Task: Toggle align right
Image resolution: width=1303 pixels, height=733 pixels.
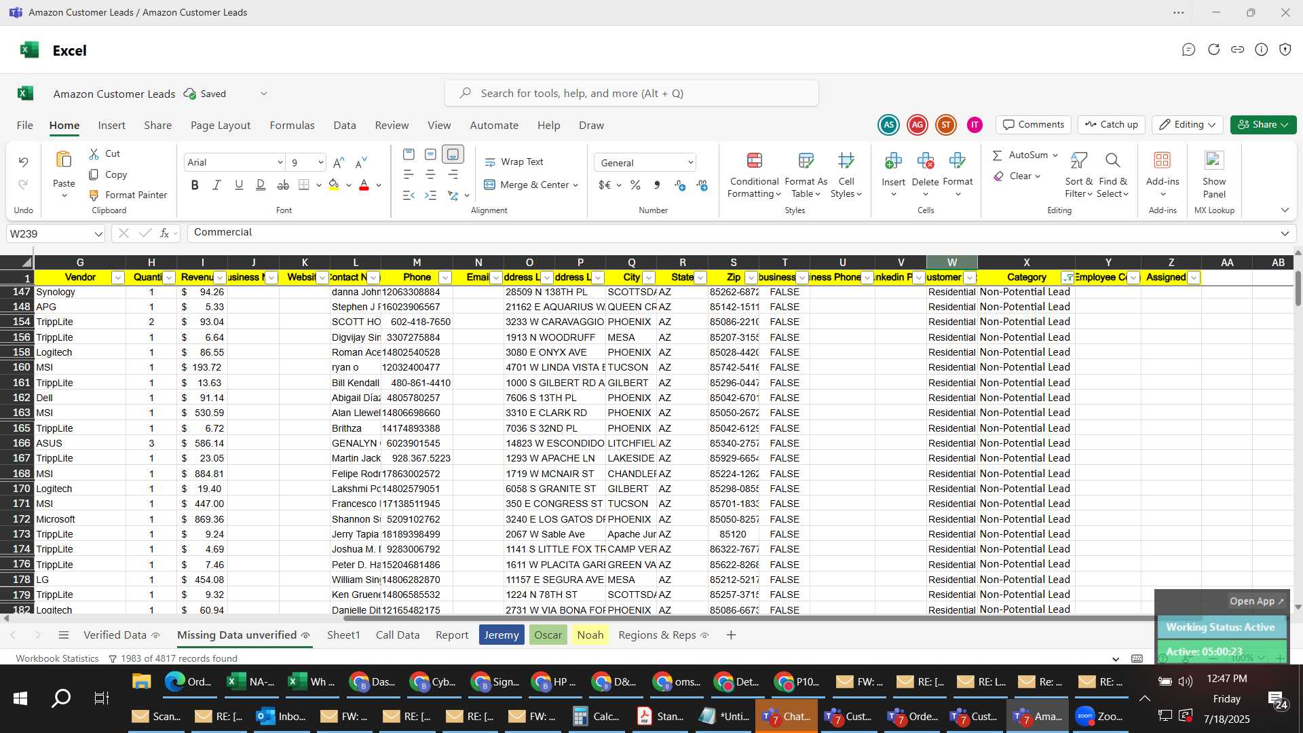Action: point(453,175)
